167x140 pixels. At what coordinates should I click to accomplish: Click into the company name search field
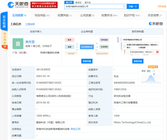coord(92,6)
